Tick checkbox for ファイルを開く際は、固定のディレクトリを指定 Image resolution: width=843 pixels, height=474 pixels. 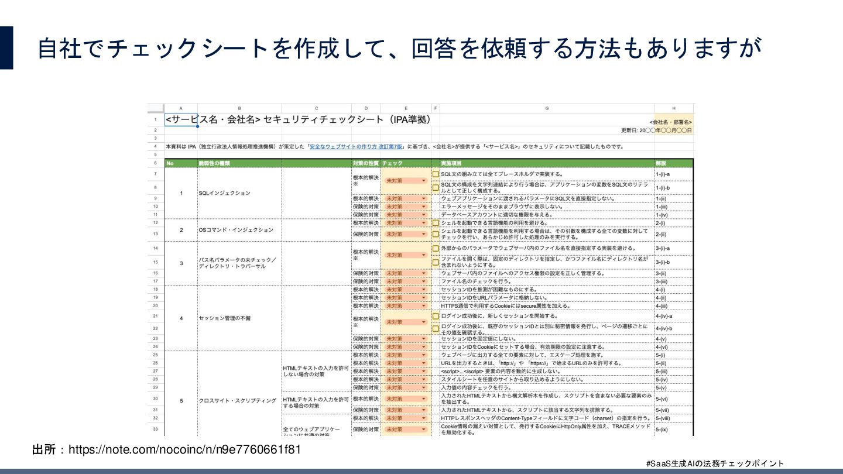click(x=436, y=262)
